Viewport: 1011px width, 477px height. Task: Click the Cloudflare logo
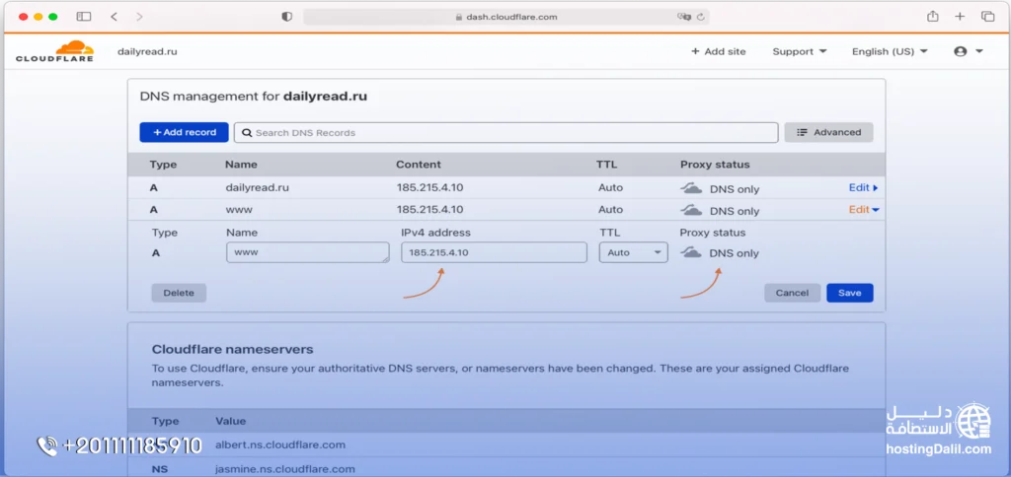(x=55, y=51)
